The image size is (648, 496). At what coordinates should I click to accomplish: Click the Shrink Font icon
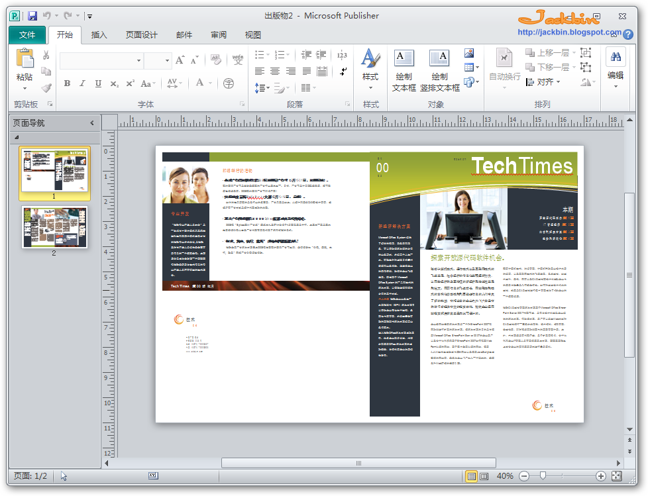click(195, 60)
